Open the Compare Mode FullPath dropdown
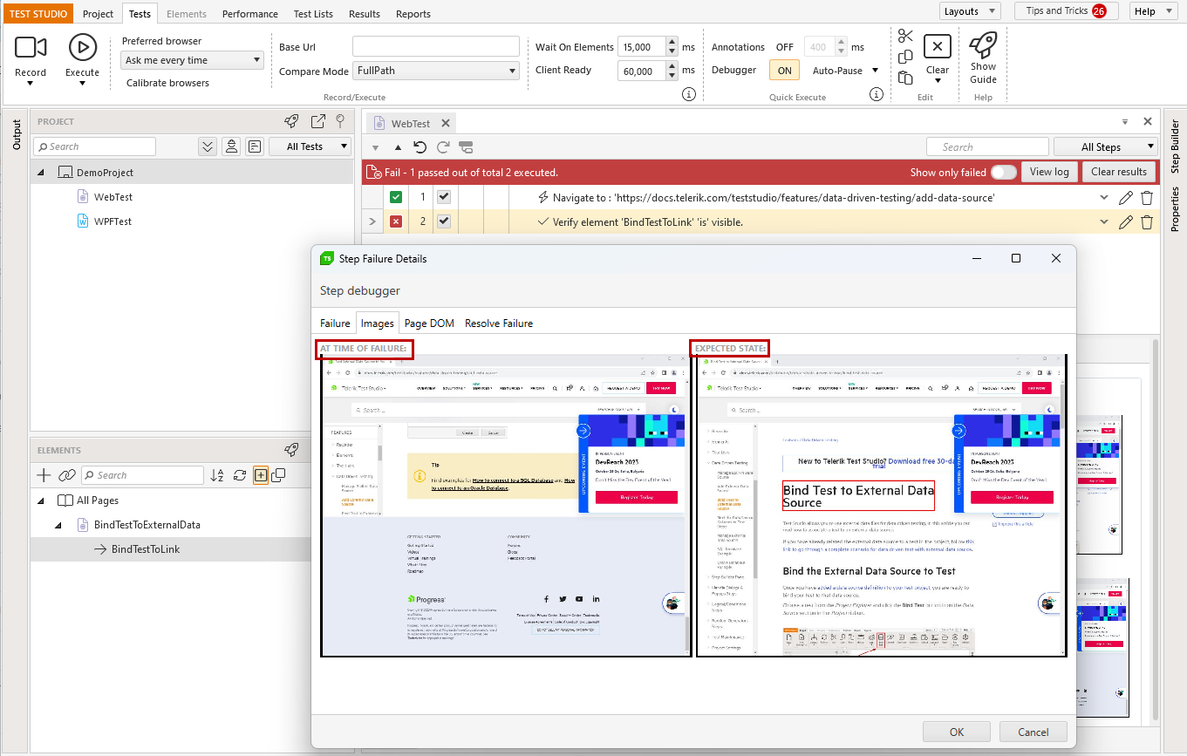This screenshot has width=1187, height=756. point(436,71)
